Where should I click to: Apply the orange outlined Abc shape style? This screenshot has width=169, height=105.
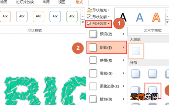[x=5, y=16]
